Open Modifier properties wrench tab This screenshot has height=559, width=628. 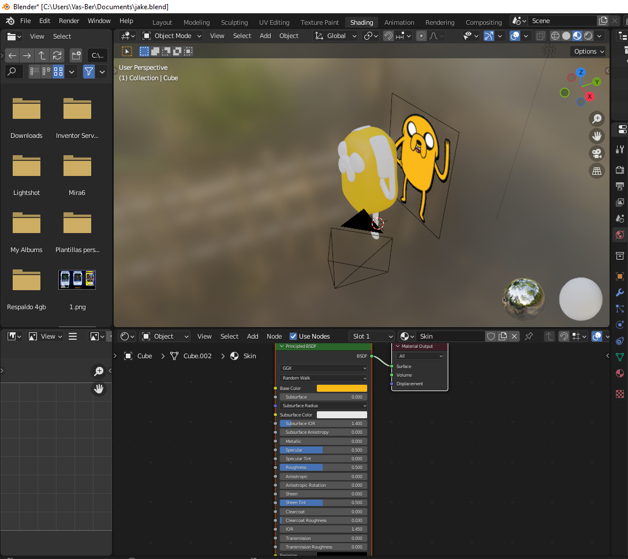pos(619,292)
